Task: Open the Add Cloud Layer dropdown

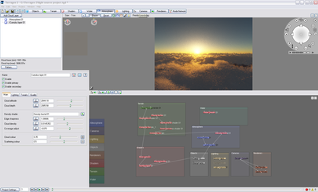Action: (11, 16)
